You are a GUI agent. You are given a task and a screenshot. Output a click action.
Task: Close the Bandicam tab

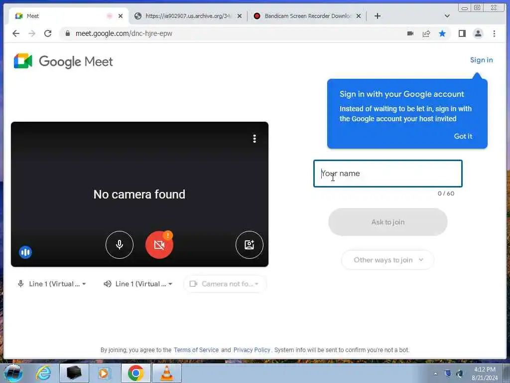pos(359,16)
